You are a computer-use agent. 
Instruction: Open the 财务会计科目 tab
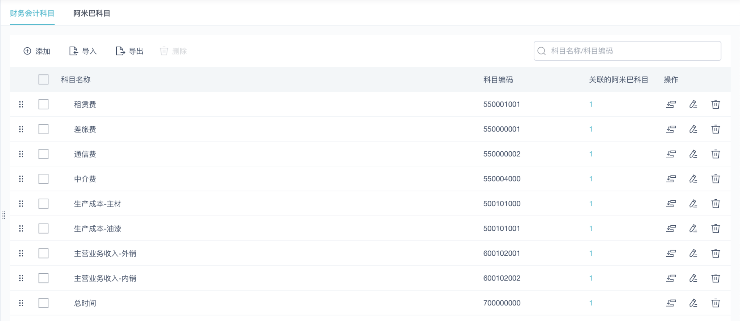pos(32,13)
